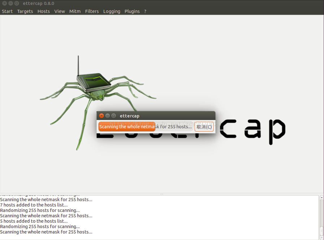Close the ettercap scan dialog
Image resolution: width=324 pixels, height=240 pixels.
[x=101, y=116]
